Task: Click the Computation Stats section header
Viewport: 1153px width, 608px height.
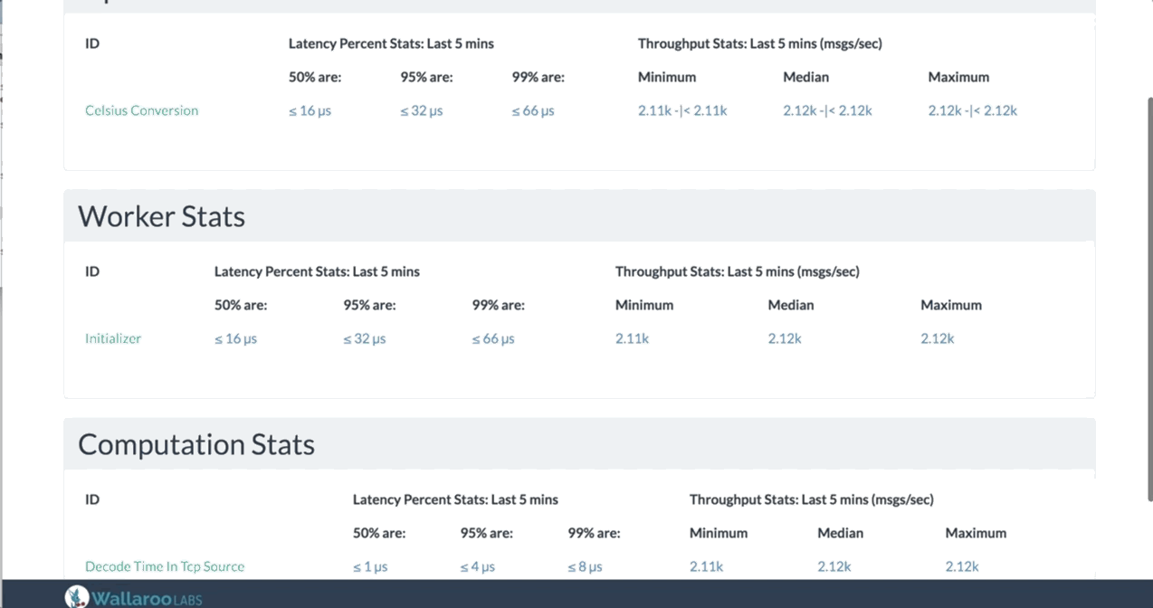Action: tap(196, 445)
